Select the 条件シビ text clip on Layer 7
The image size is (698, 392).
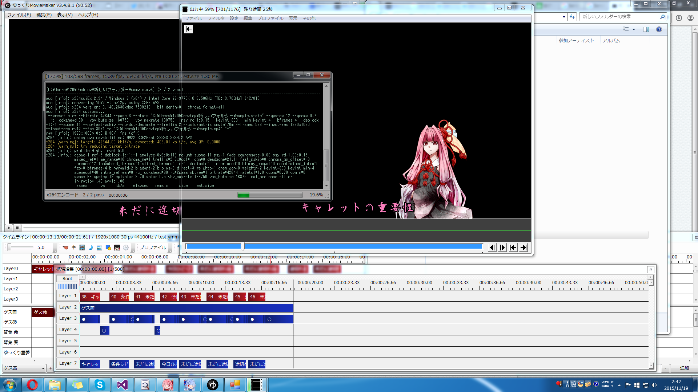click(119, 364)
